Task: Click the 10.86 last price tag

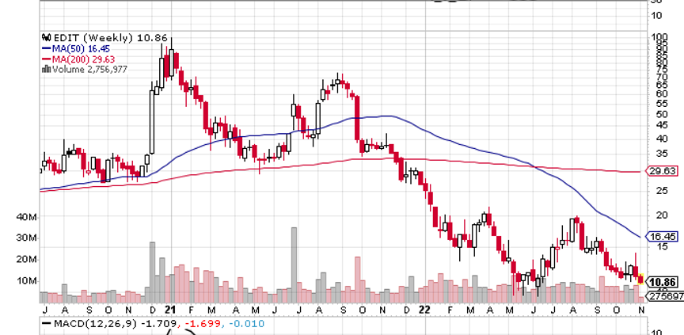Action: 663,282
